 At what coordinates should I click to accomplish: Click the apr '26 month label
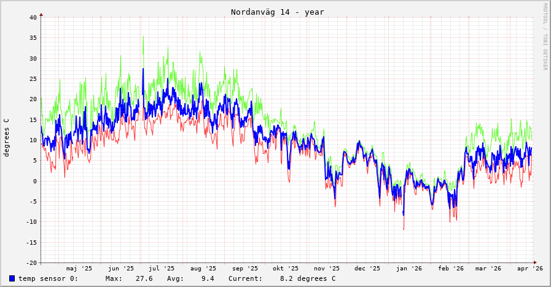point(530,268)
